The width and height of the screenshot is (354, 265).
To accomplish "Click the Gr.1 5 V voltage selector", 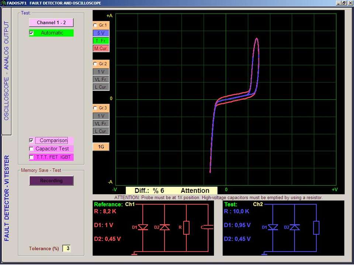I will [101, 33].
